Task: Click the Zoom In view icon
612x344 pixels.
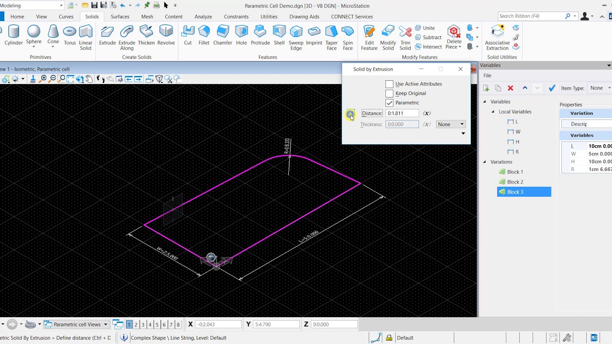Action: (x=44, y=79)
